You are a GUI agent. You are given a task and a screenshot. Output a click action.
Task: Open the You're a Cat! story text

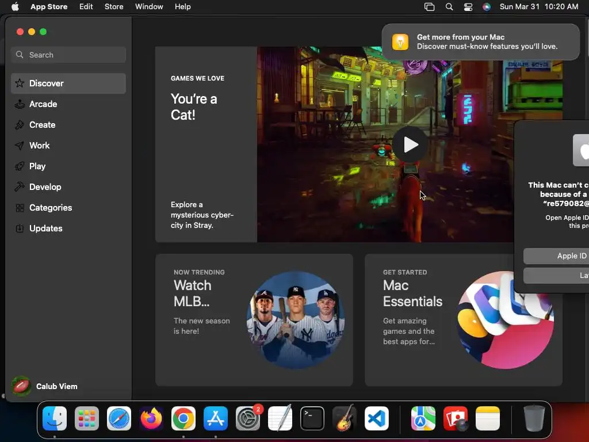[194, 106]
